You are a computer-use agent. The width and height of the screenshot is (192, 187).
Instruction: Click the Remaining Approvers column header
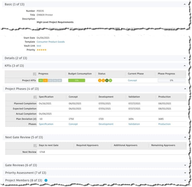click(x=163, y=145)
